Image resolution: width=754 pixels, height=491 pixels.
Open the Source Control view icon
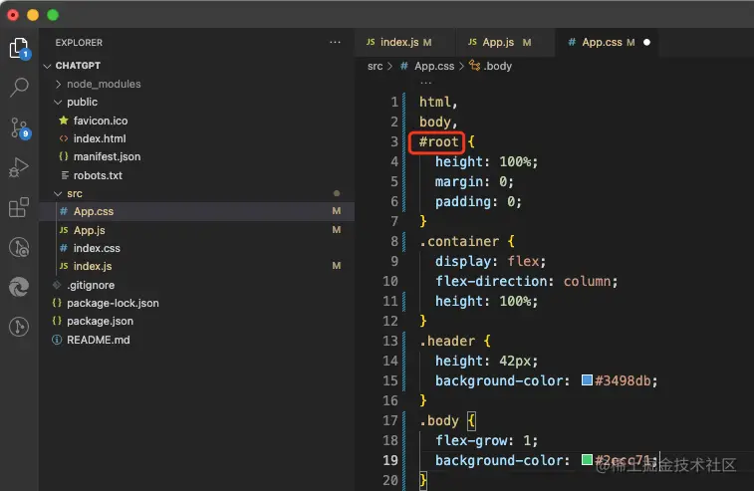click(x=19, y=128)
